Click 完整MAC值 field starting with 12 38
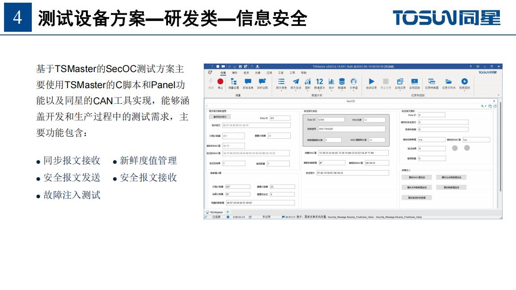 [353, 153]
